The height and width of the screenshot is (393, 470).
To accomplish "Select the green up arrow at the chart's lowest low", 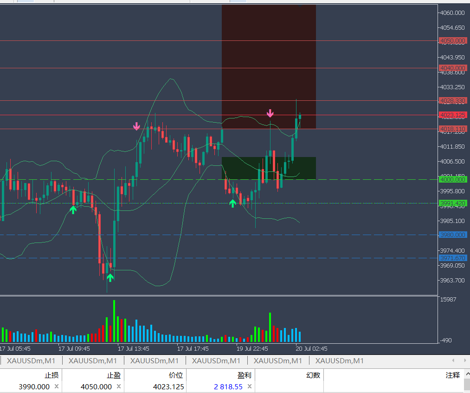I will pos(110,277).
